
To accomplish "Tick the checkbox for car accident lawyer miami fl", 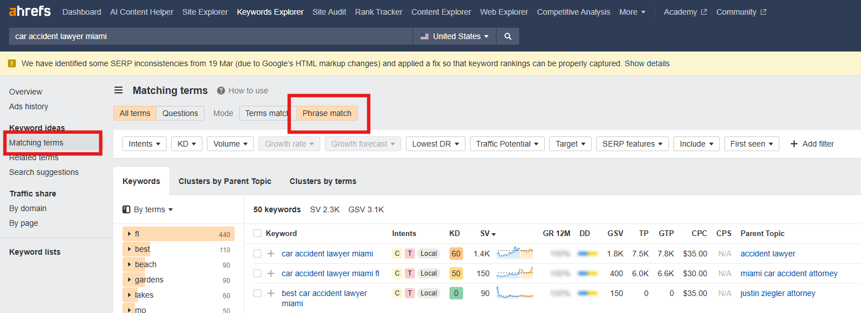I will click(257, 273).
